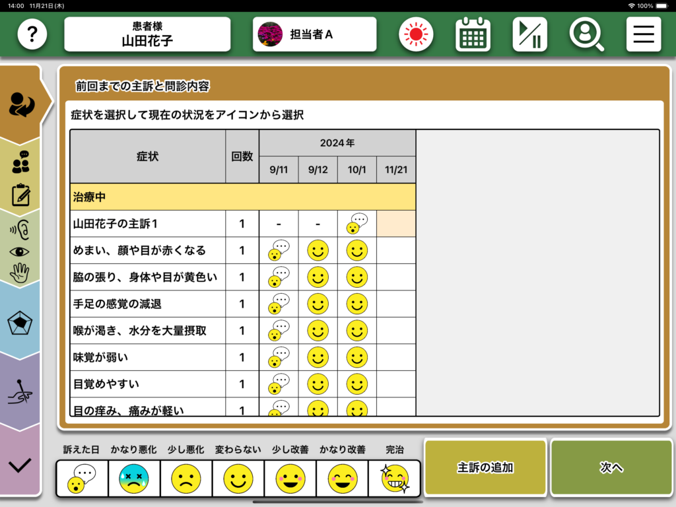Open the hamburger menu
This screenshot has height=507, width=676.
click(x=643, y=34)
